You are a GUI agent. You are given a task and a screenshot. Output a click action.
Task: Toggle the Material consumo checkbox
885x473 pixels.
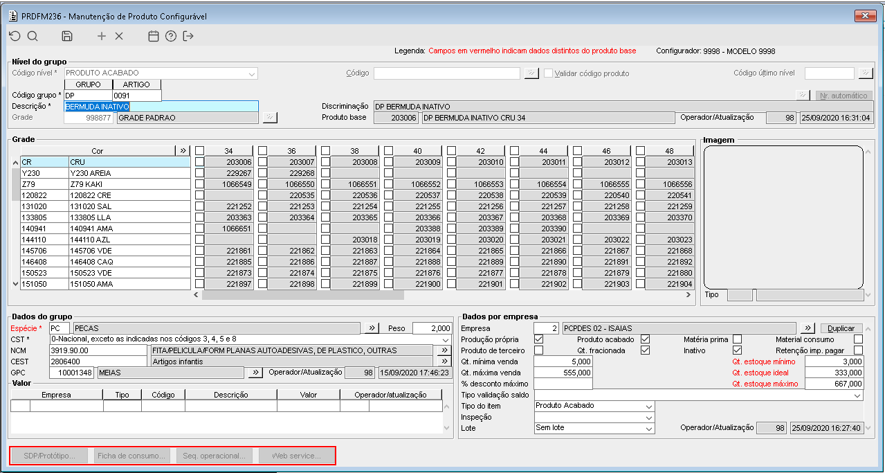coord(858,339)
